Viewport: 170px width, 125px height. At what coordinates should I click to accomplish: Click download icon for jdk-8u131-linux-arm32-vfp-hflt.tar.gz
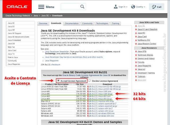(x=88, y=87)
